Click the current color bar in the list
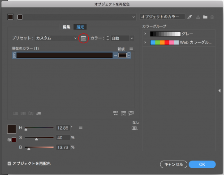This screenshot has width=224, height=175. pos(65,55)
